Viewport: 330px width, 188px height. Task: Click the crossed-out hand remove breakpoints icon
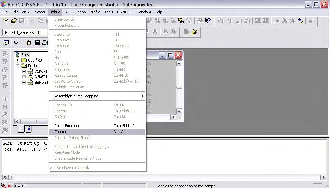click(155, 31)
